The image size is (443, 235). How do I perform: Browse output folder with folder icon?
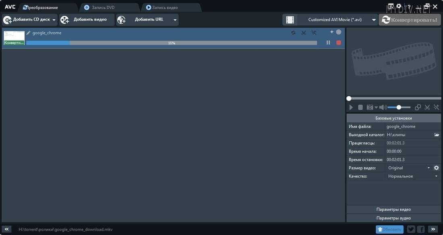tap(437, 135)
